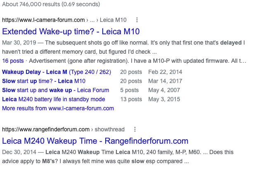Screen dimensions: 255x178
Task: Open "Leica M240 battery life in standby mode"
Action: [54, 99]
